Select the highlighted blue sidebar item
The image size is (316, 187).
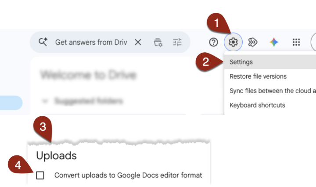click(11, 103)
